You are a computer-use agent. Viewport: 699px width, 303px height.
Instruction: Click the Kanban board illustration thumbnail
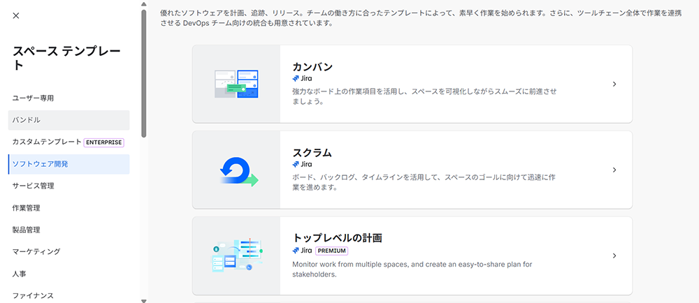point(236,84)
